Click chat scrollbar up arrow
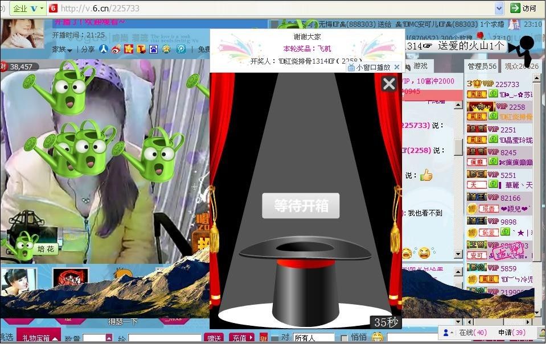This screenshot has width=549, height=344. pyautogui.click(x=458, y=105)
